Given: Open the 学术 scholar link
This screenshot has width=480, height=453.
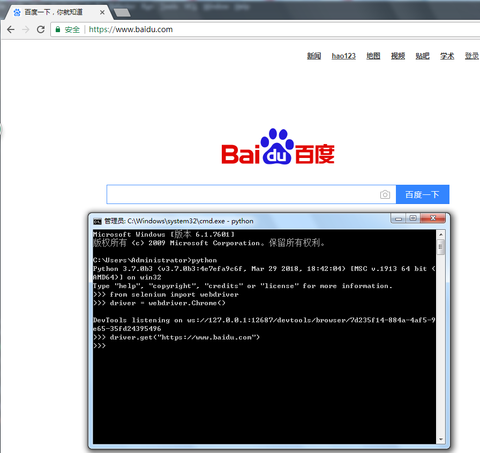Looking at the screenshot, I should [x=447, y=56].
